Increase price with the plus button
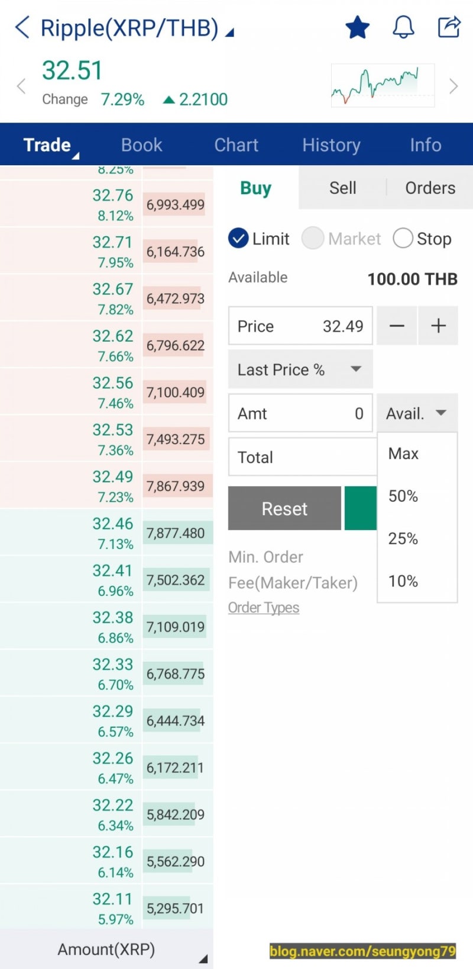473x969 pixels. pos(438,326)
